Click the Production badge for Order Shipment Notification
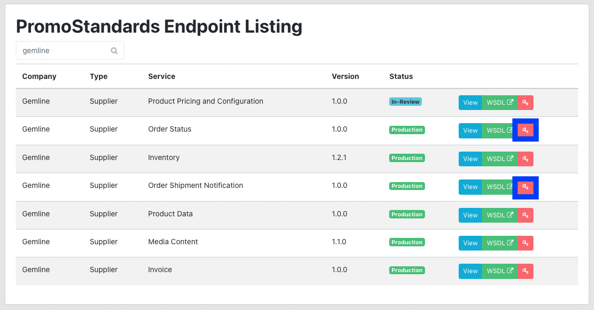The image size is (594, 310). pyautogui.click(x=407, y=186)
